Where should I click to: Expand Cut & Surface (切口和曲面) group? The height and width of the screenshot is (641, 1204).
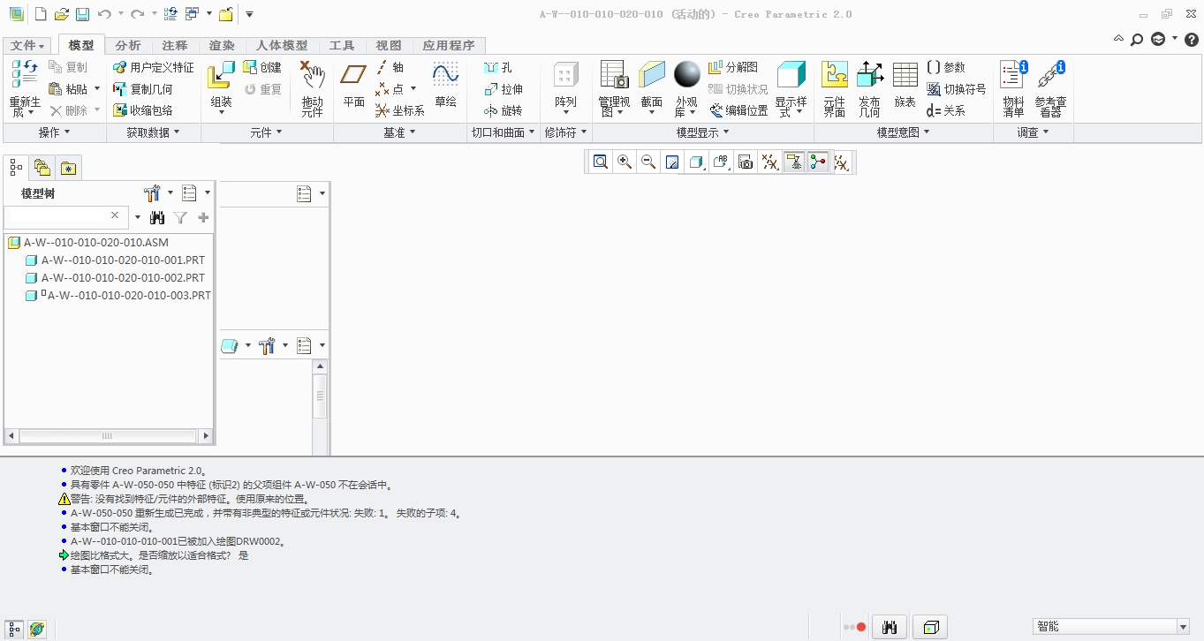[x=504, y=132]
